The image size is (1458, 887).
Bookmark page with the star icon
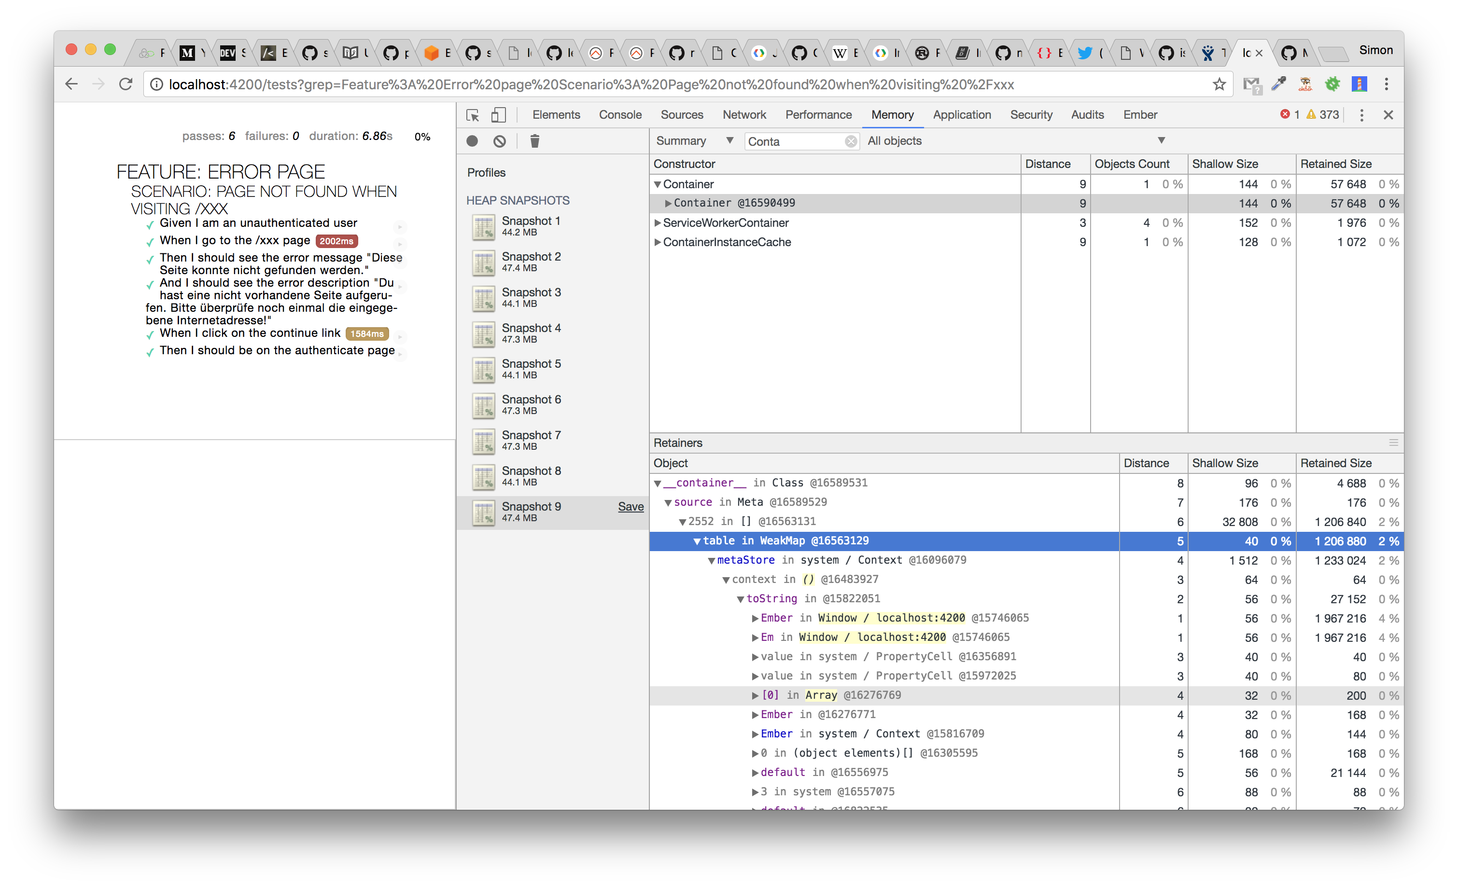click(1219, 84)
